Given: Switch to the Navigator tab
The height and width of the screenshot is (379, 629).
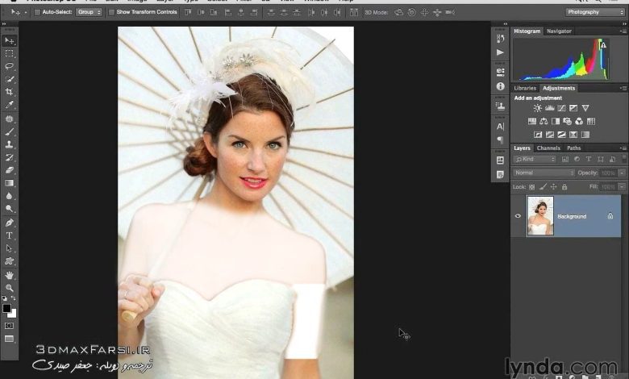Looking at the screenshot, I should (x=559, y=31).
